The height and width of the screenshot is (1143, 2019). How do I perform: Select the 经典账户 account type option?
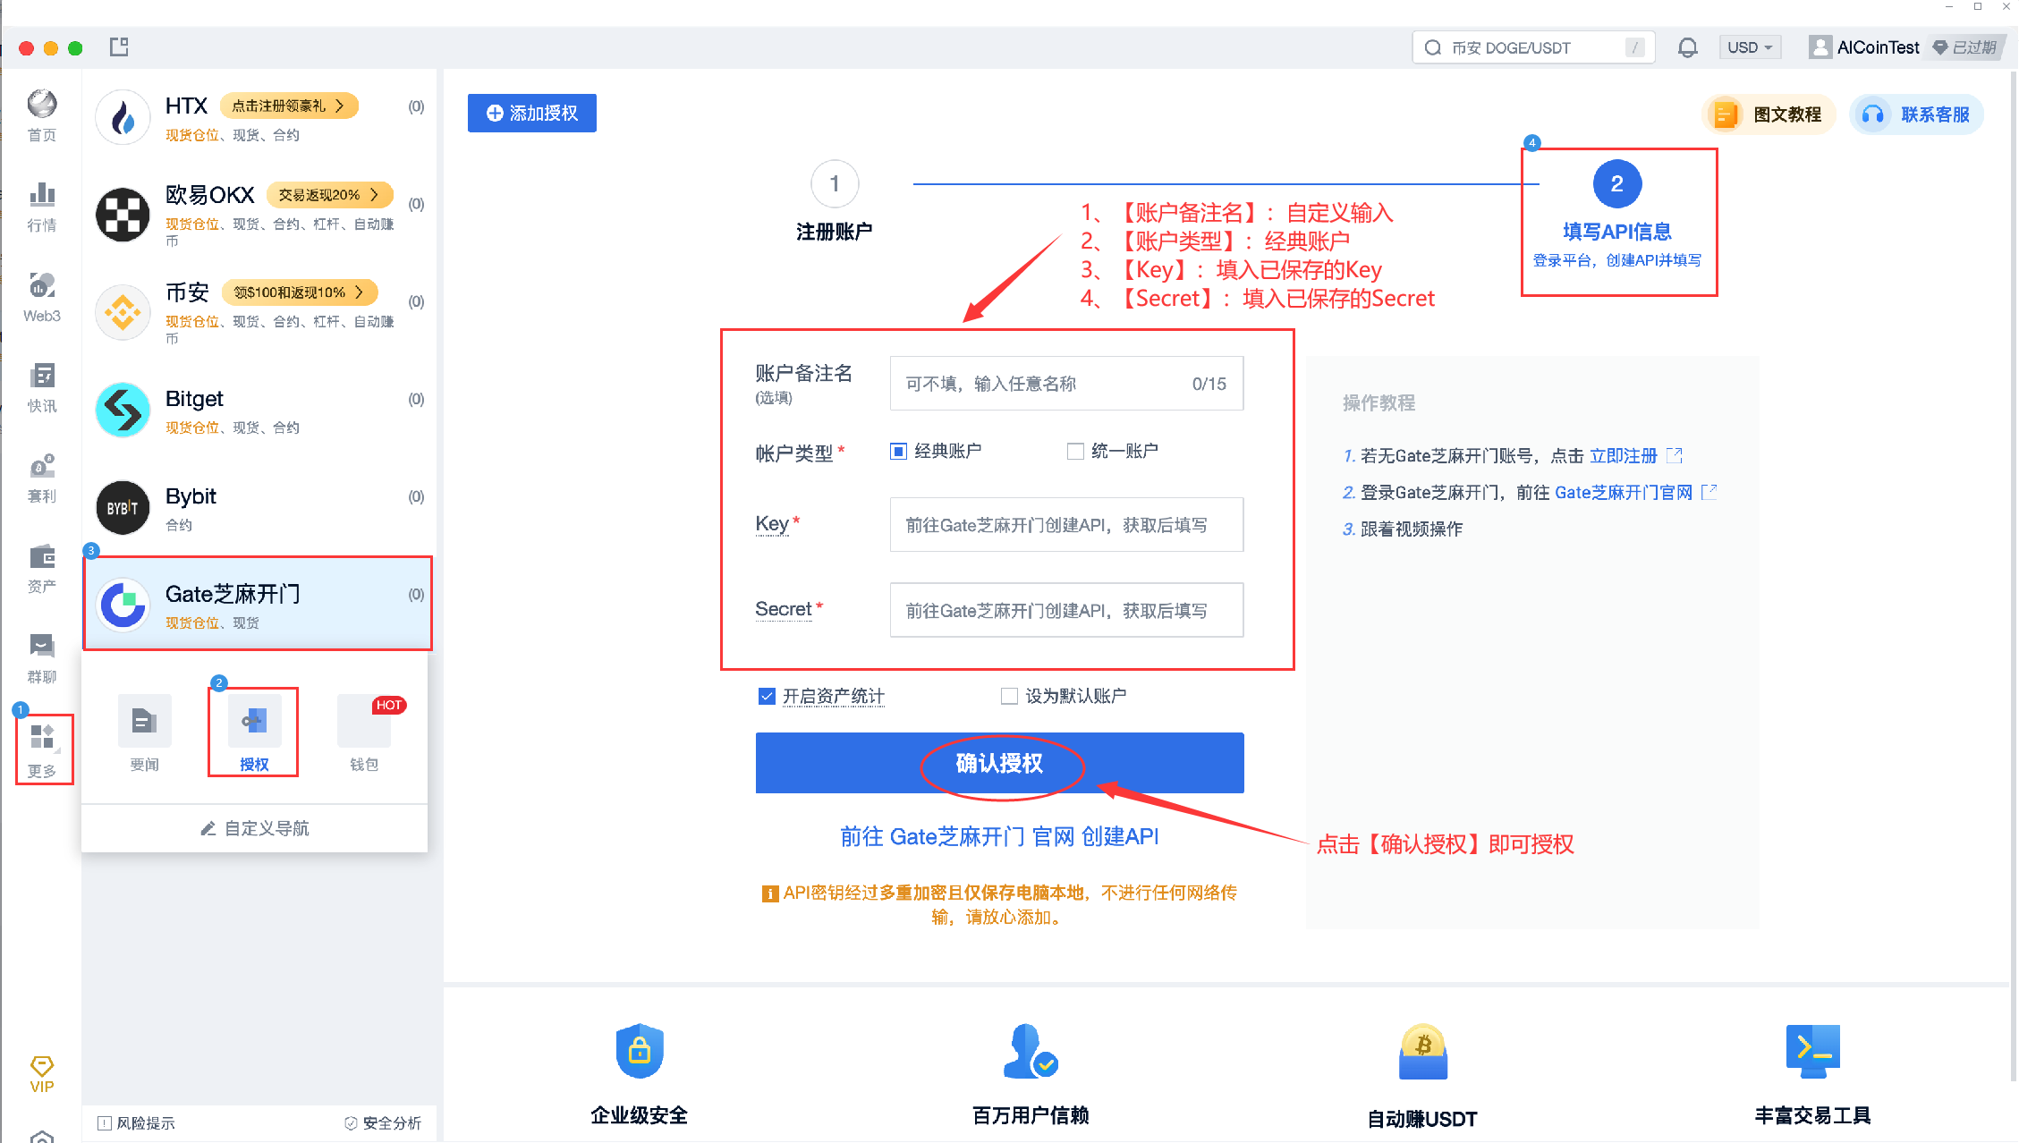coord(936,451)
